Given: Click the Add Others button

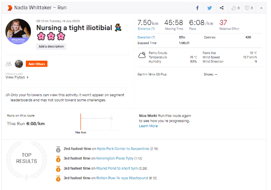Looking at the screenshot, I should [x=37, y=64].
